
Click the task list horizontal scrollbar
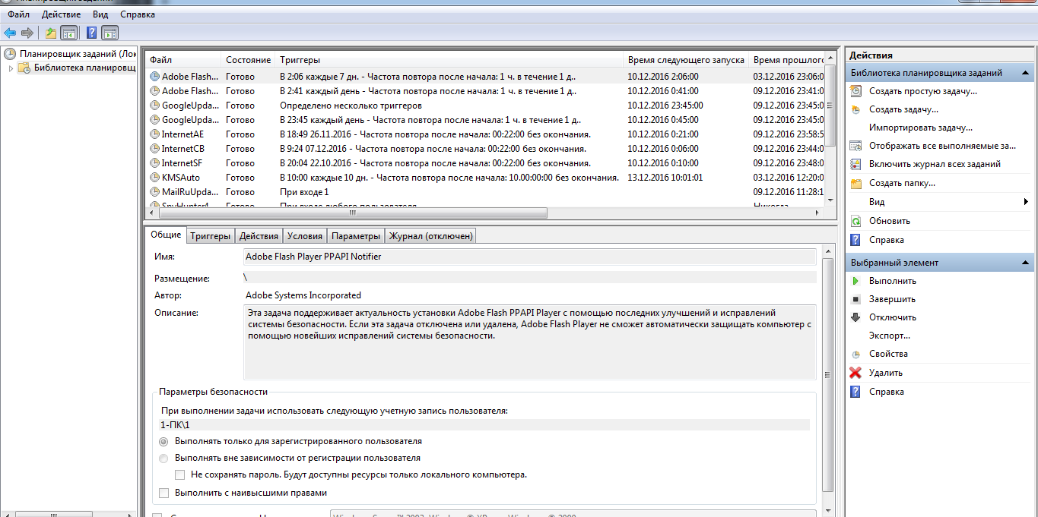tap(380, 213)
